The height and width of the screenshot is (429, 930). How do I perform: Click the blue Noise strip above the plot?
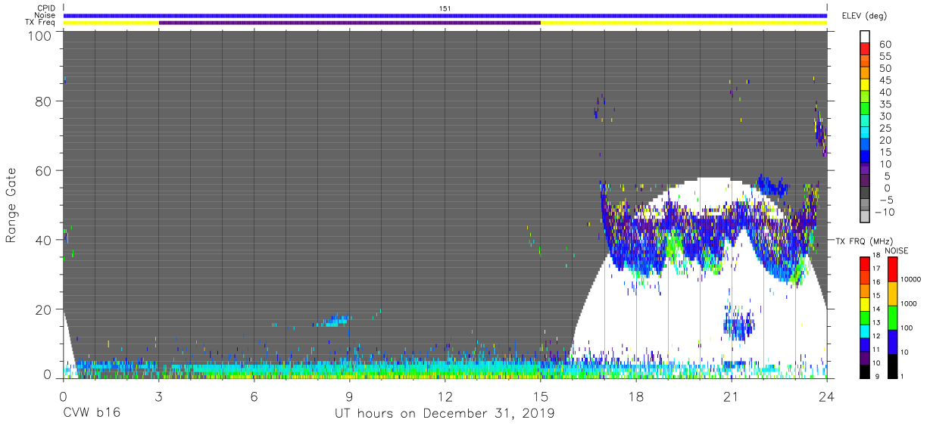click(445, 15)
